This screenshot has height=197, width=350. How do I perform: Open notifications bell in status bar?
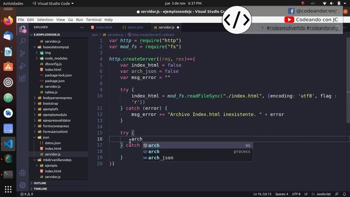tap(345, 194)
